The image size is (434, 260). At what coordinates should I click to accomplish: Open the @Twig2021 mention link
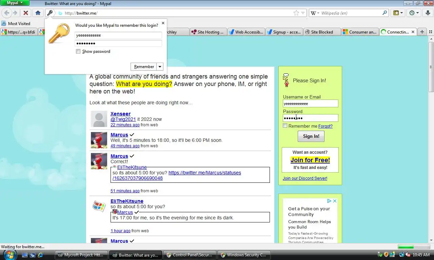pyautogui.click(x=123, y=119)
